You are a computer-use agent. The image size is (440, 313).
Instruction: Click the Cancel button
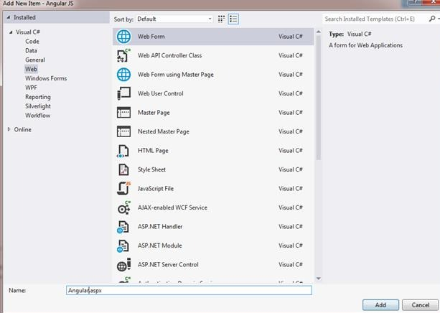[420, 305]
